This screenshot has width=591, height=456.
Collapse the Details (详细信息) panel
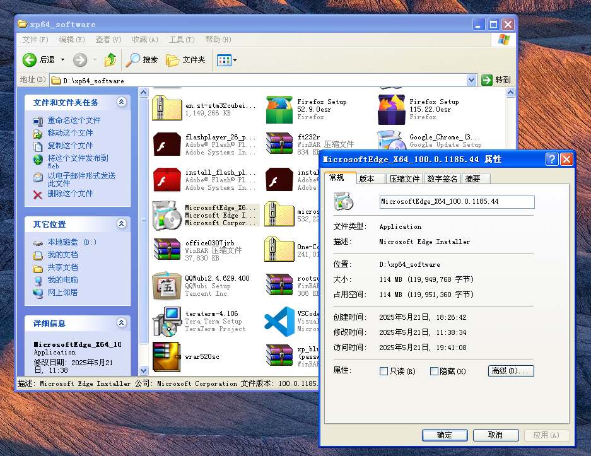121,322
